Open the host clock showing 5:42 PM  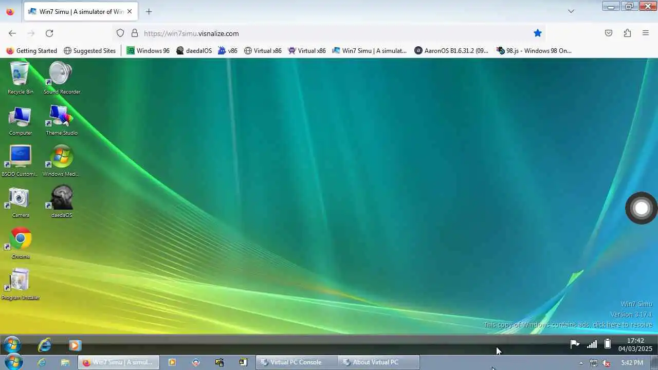[632, 363]
